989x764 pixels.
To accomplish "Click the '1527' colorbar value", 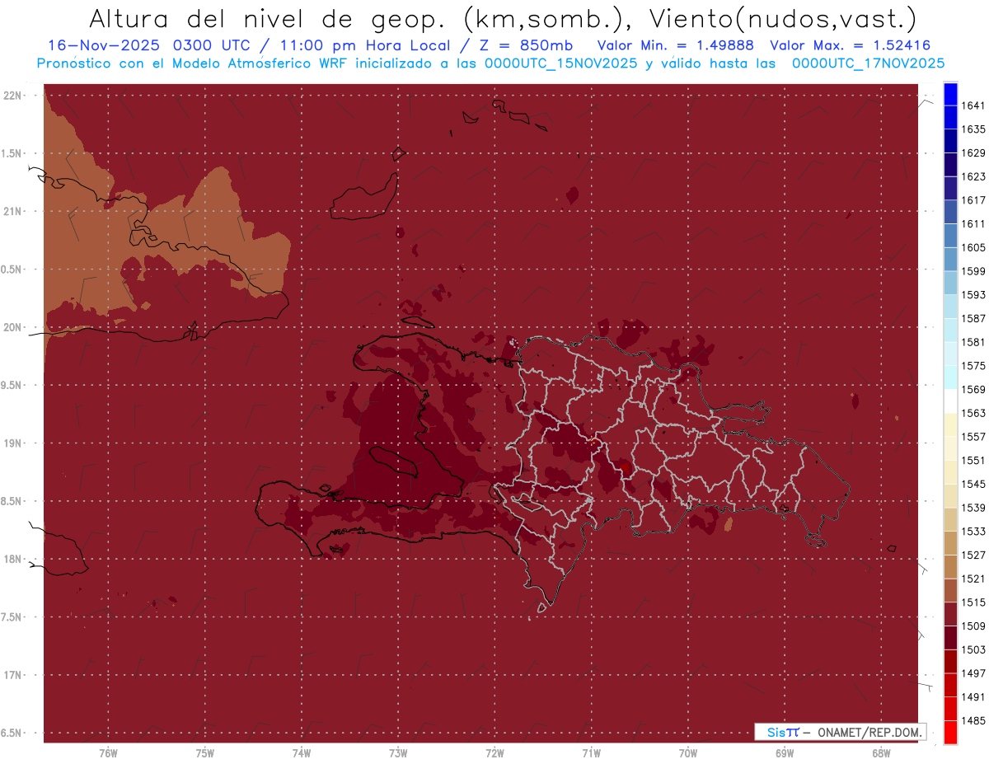I will pos(973,555).
